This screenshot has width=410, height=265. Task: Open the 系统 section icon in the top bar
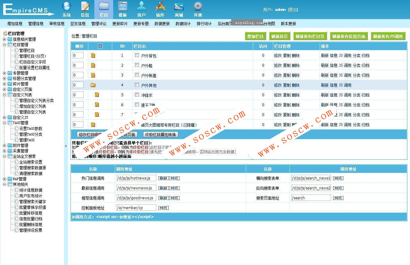67,6
